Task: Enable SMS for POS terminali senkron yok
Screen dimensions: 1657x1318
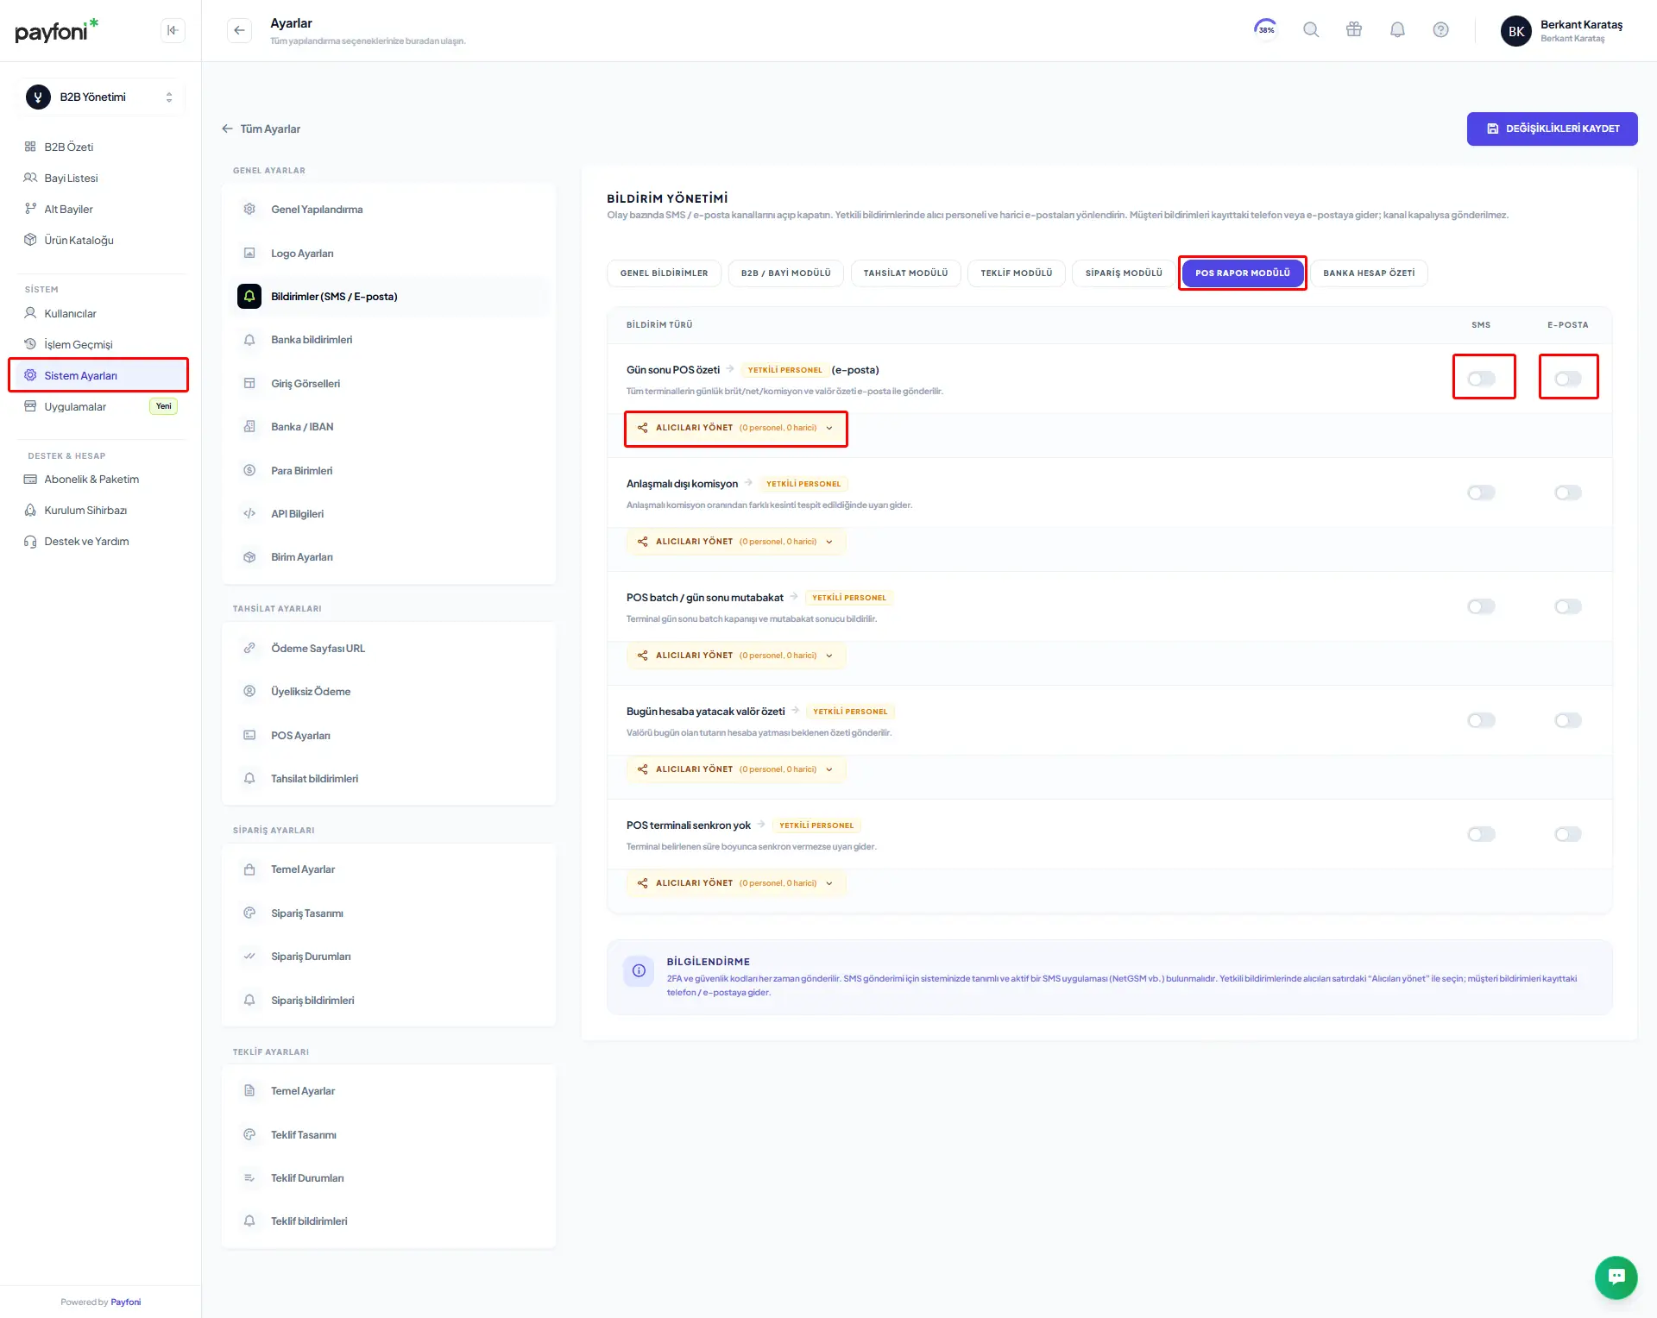Action: 1481,834
